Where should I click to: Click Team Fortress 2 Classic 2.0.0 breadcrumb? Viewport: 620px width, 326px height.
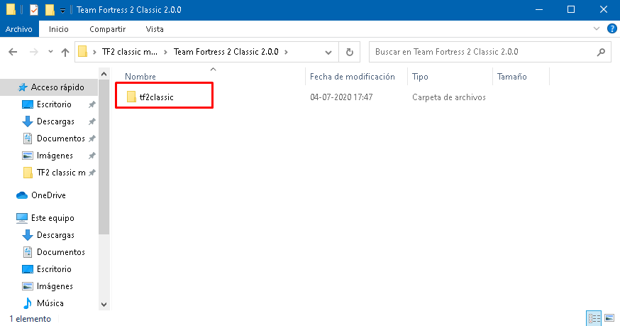(x=226, y=52)
